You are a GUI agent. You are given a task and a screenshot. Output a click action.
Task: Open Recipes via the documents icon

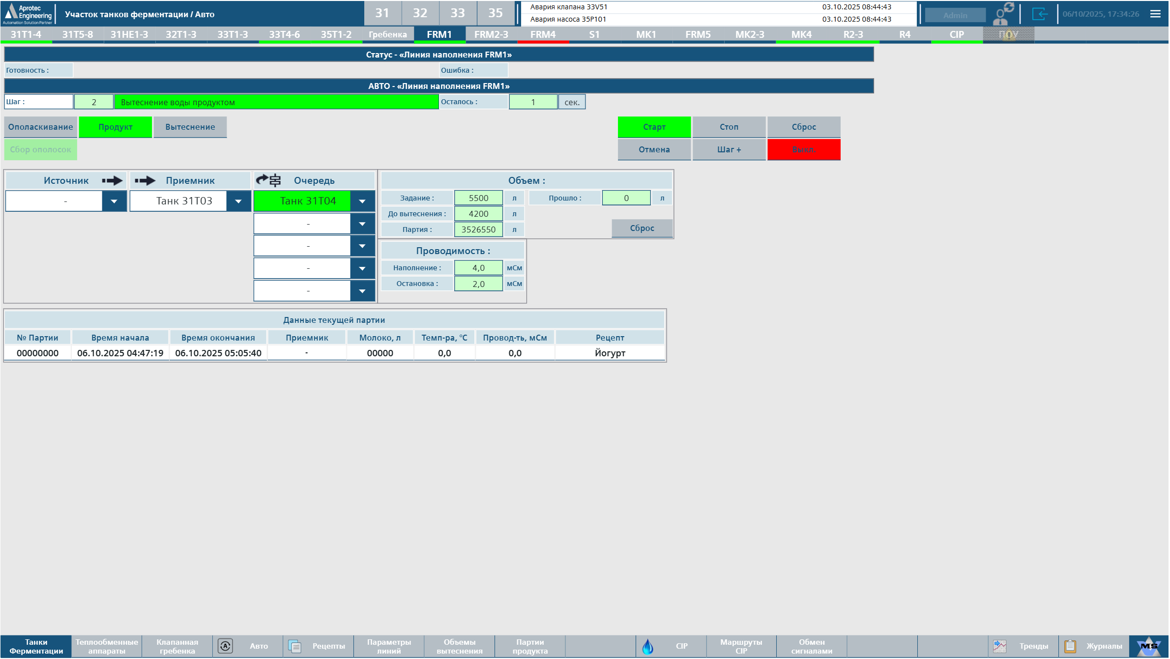click(295, 646)
